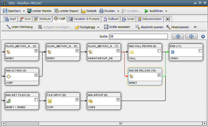Click properties marker of MM.ULTIMO
208x127 pixels.
click(x=36, y=75)
